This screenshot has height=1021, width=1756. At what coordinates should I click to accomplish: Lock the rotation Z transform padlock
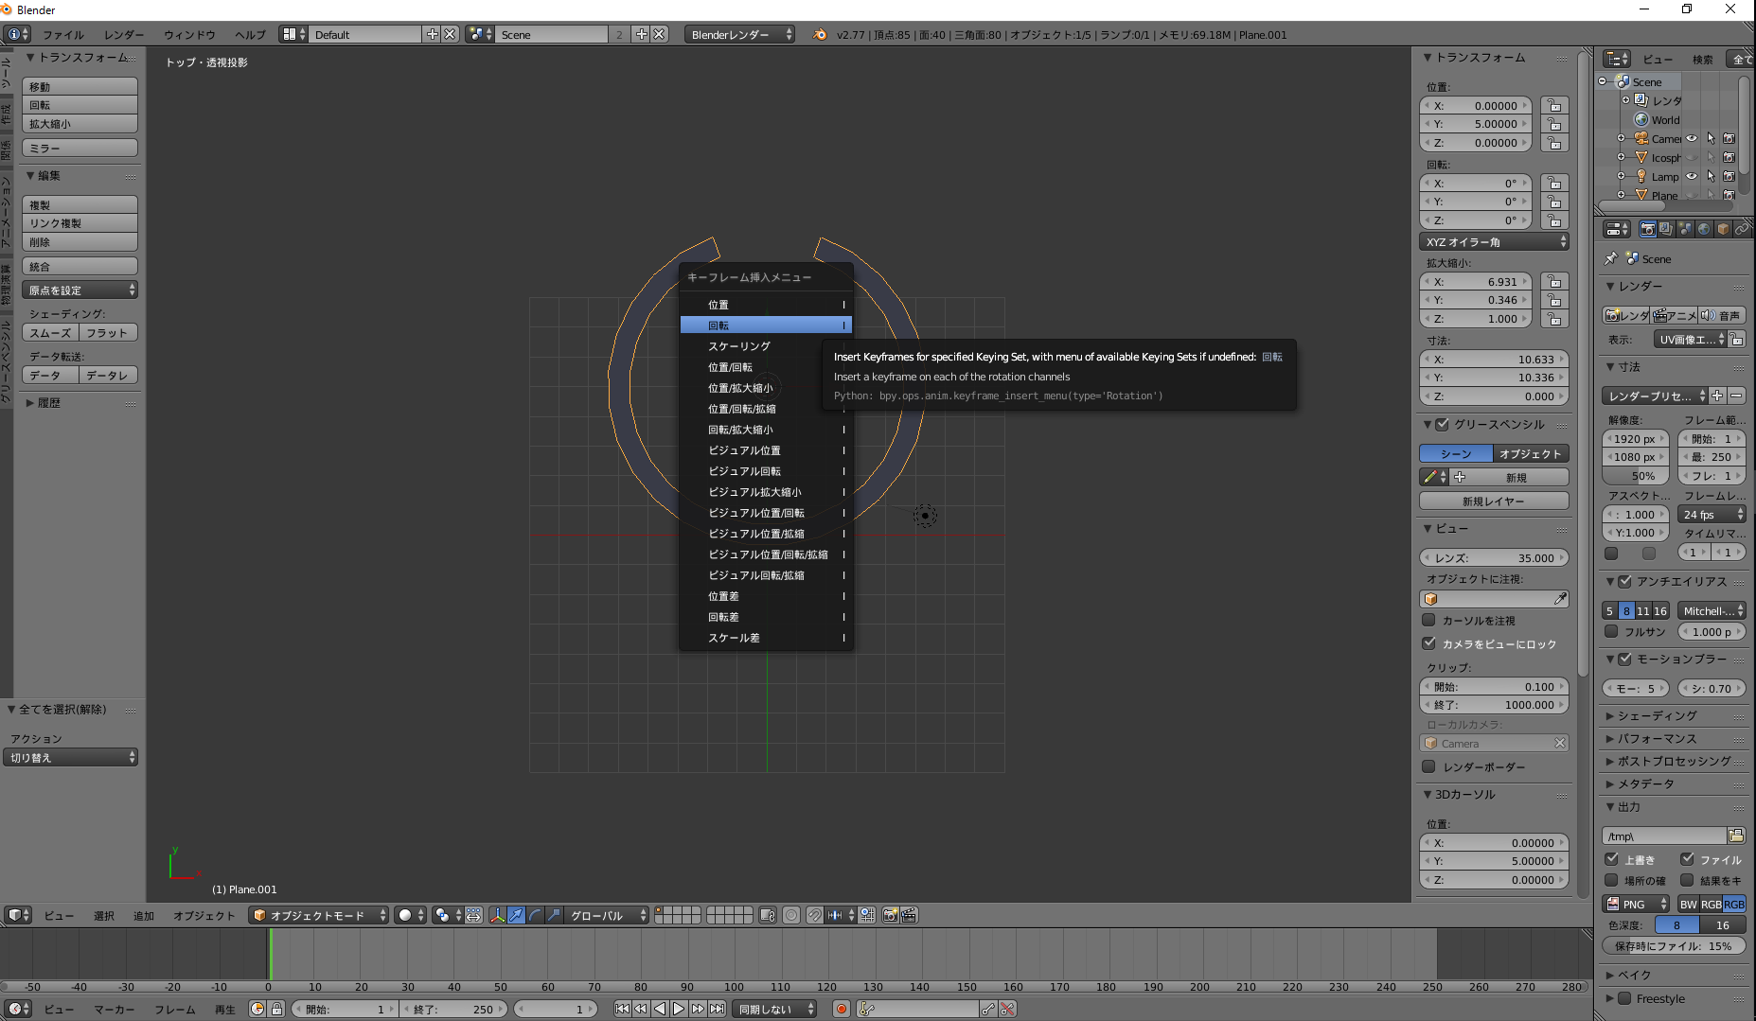[1554, 220]
